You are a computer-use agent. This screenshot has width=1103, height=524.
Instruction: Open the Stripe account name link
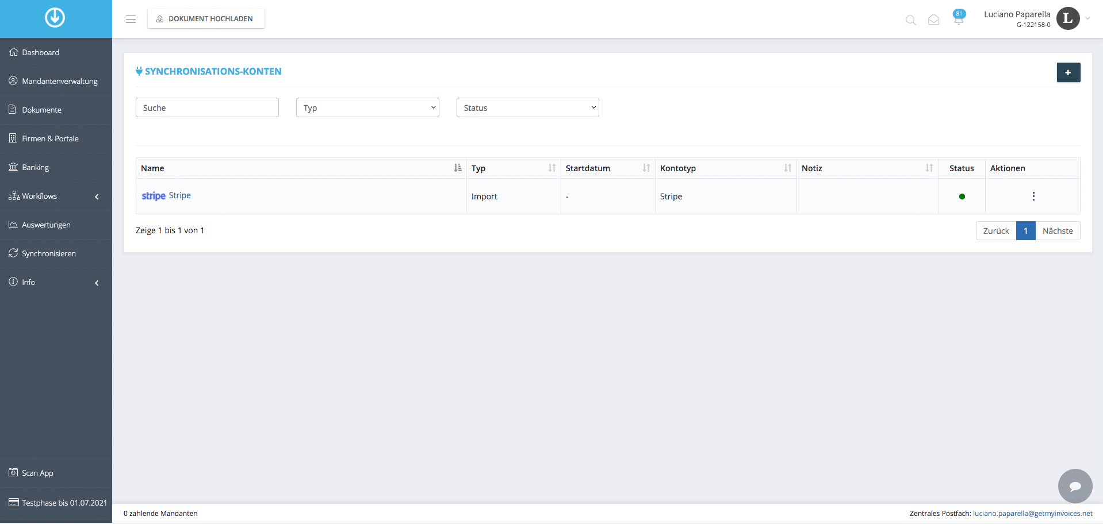[x=179, y=195]
